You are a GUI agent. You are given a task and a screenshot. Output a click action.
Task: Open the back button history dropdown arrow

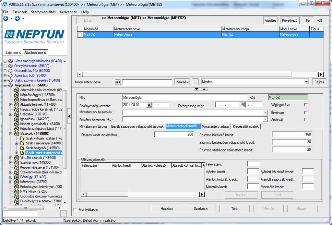pyautogui.click(x=11, y=18)
